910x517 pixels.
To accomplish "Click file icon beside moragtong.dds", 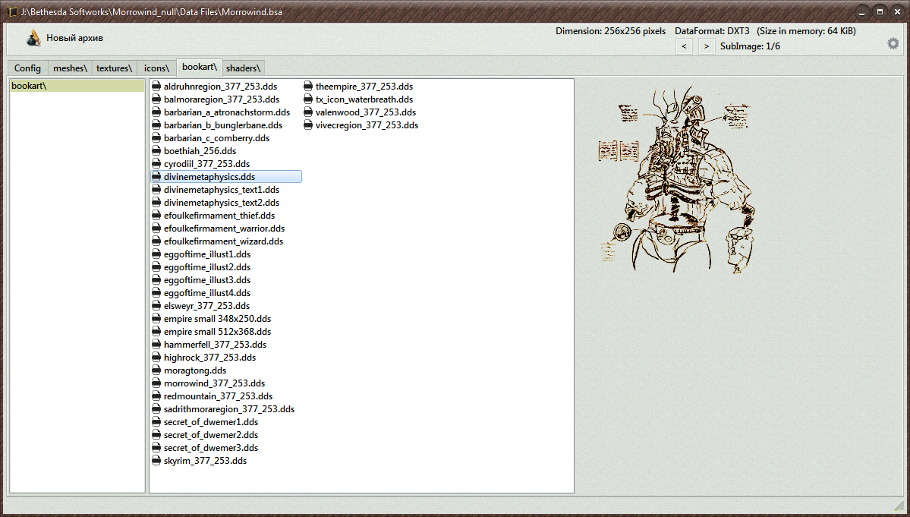I will pyautogui.click(x=156, y=370).
